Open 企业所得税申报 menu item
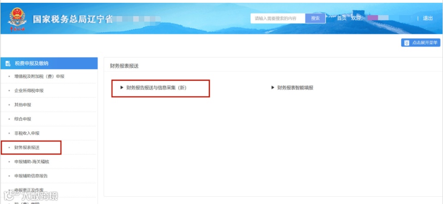 tap(29, 91)
